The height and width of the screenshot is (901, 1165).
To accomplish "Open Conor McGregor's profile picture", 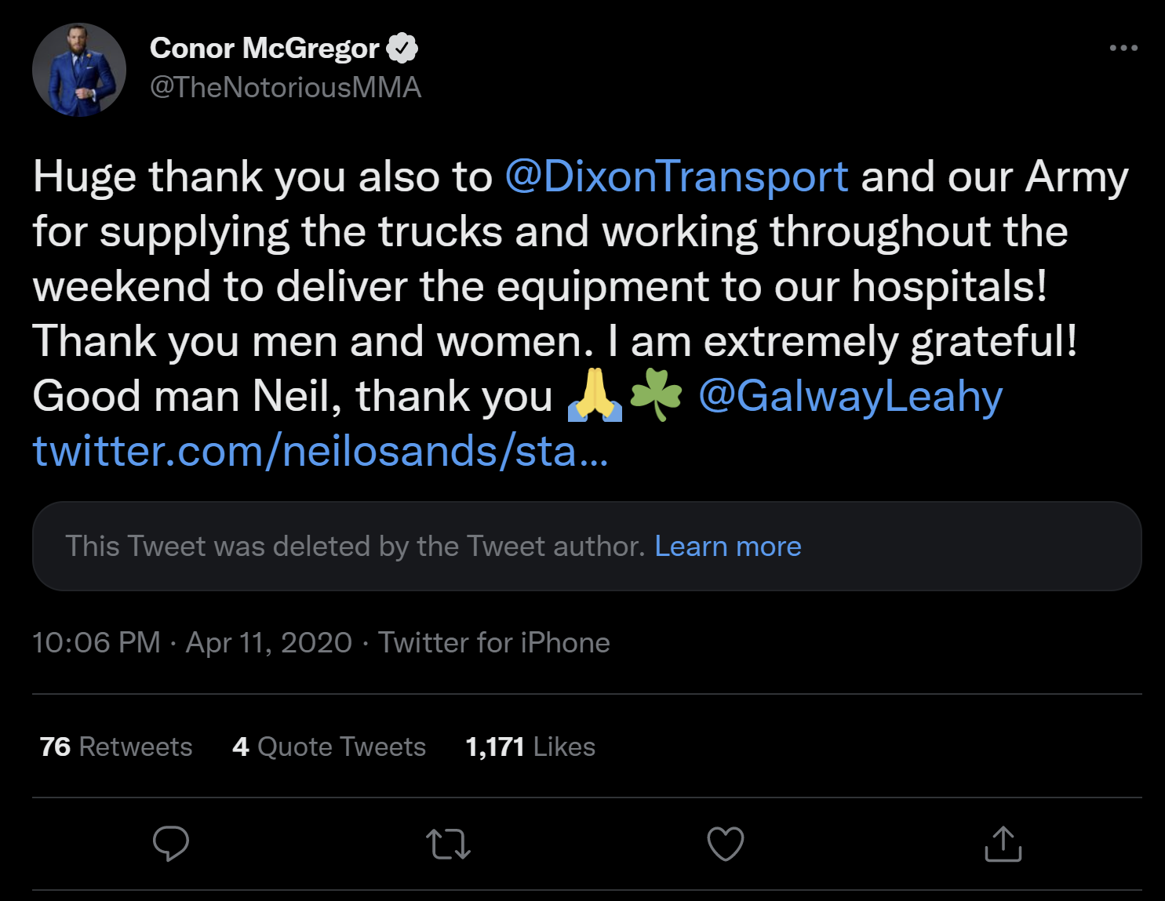I will click(x=79, y=70).
